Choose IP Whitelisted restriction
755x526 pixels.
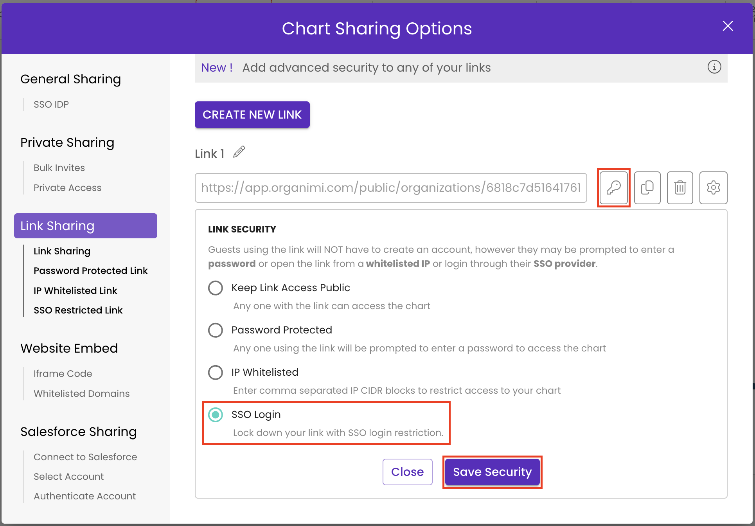pyautogui.click(x=216, y=372)
